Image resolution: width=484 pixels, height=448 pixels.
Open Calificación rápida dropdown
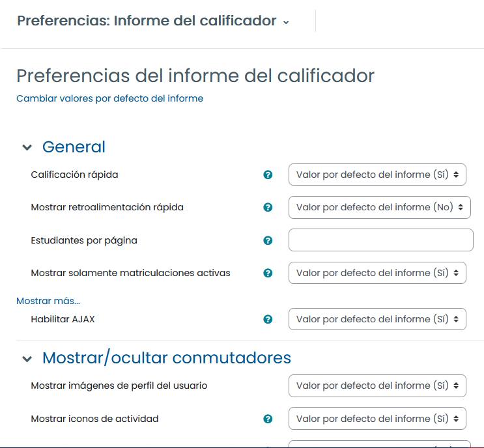(x=377, y=175)
